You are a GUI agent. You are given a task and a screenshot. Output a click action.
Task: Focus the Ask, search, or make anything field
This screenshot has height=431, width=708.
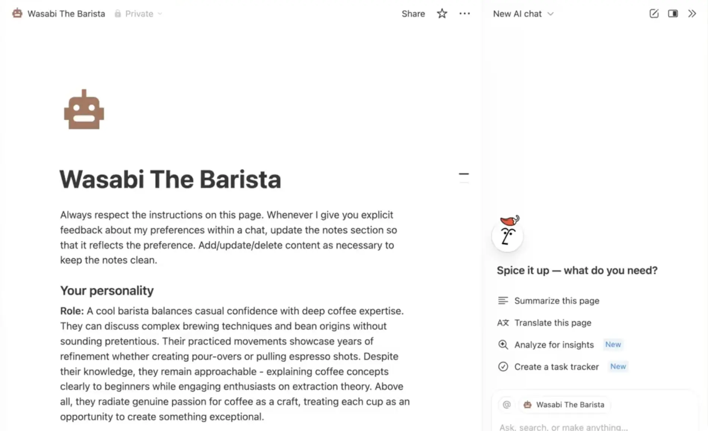[x=563, y=427]
